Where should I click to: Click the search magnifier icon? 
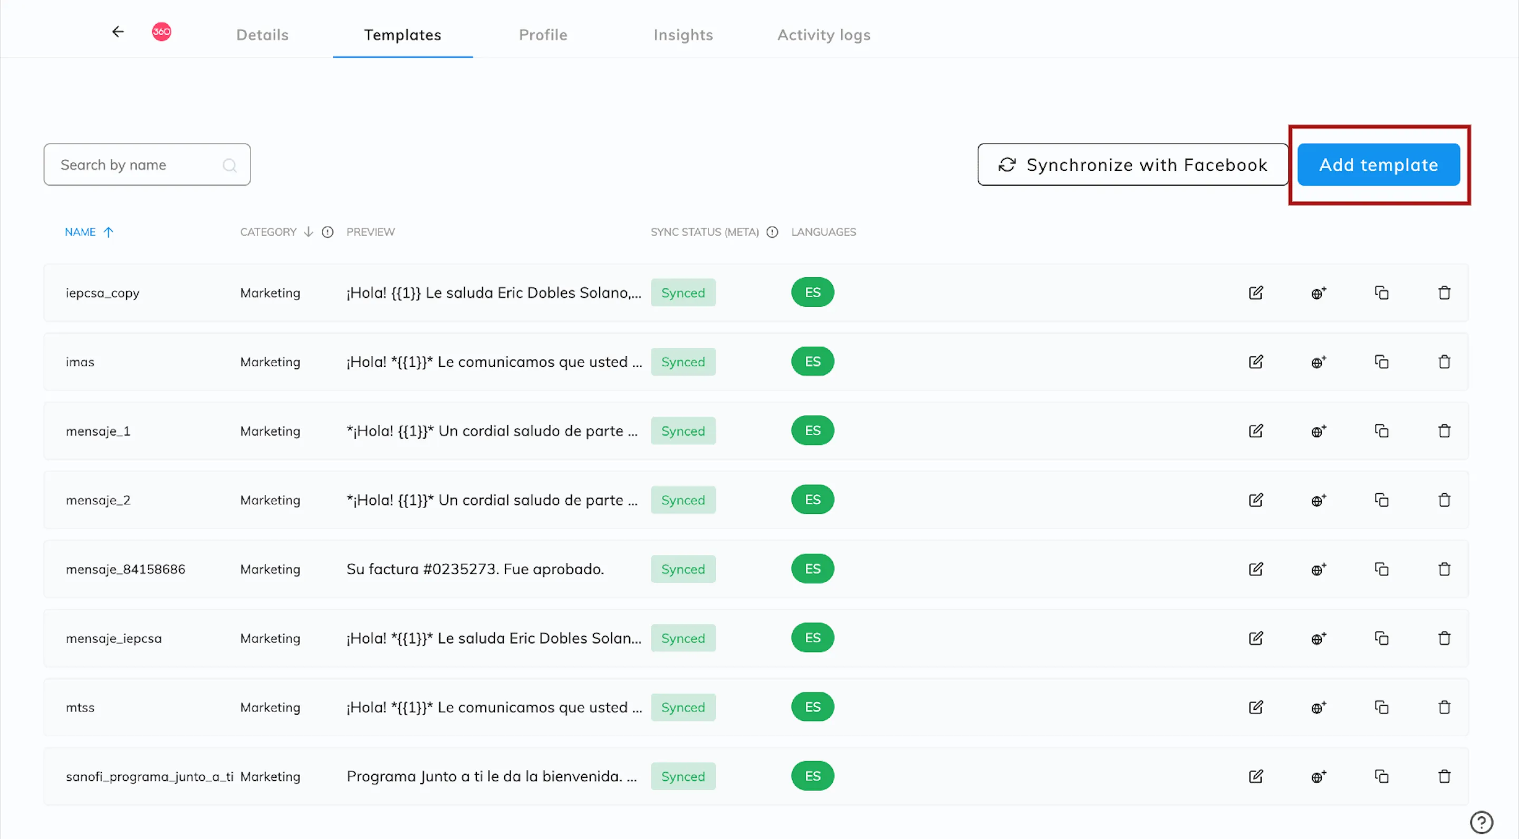pyautogui.click(x=229, y=165)
